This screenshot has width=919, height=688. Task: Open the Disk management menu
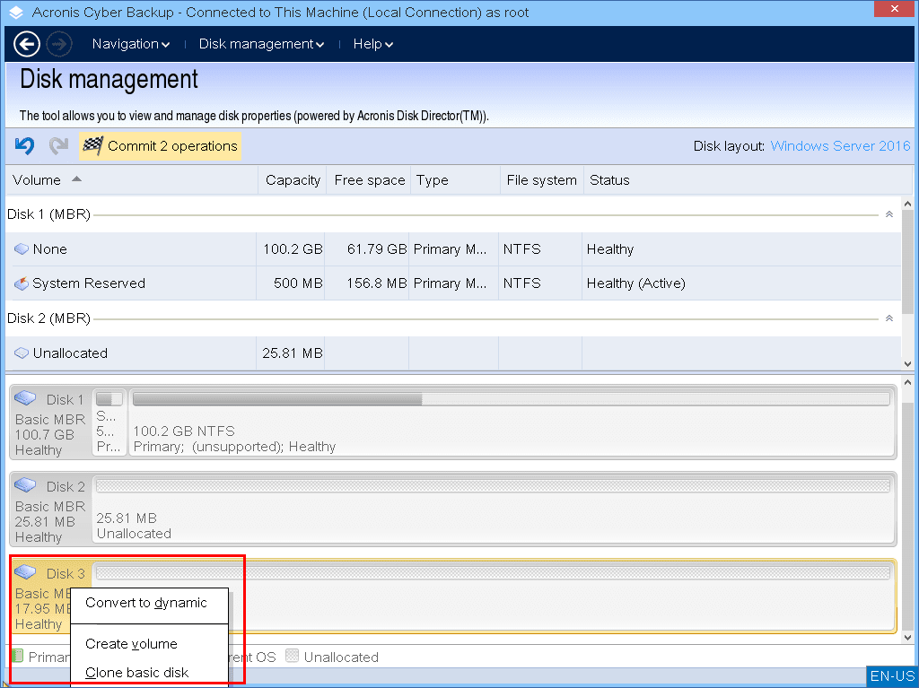(261, 44)
